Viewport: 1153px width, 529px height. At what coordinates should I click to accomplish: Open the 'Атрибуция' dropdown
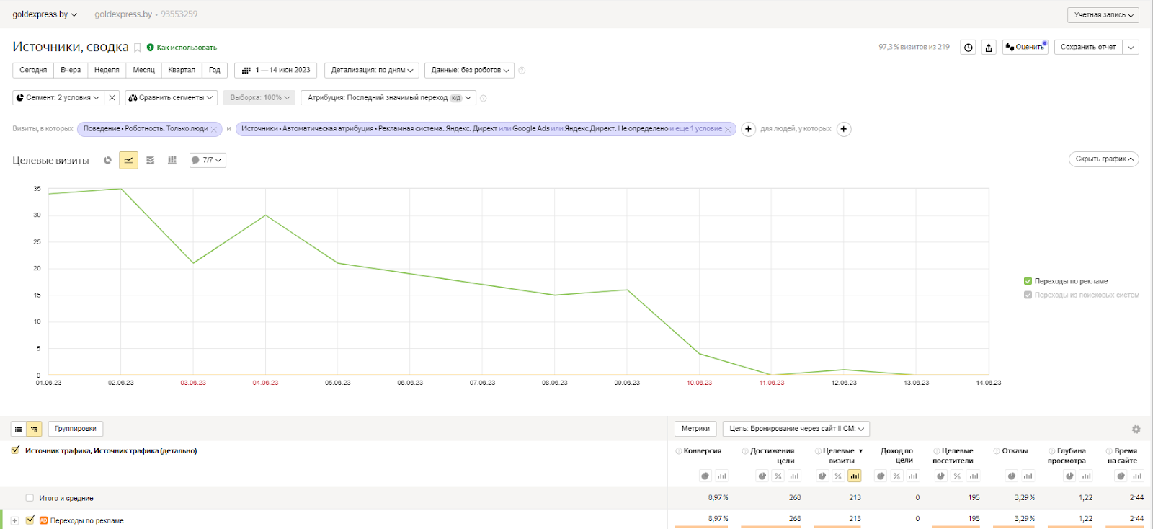point(388,97)
